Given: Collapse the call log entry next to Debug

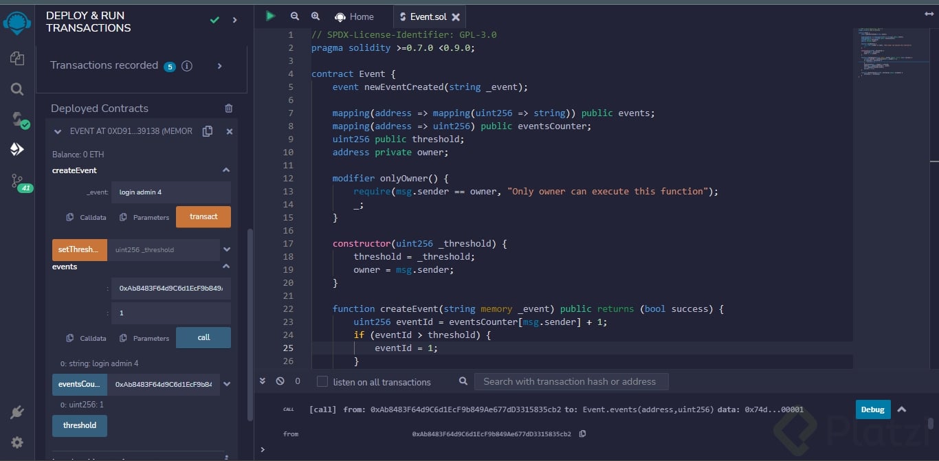Looking at the screenshot, I should coord(902,409).
